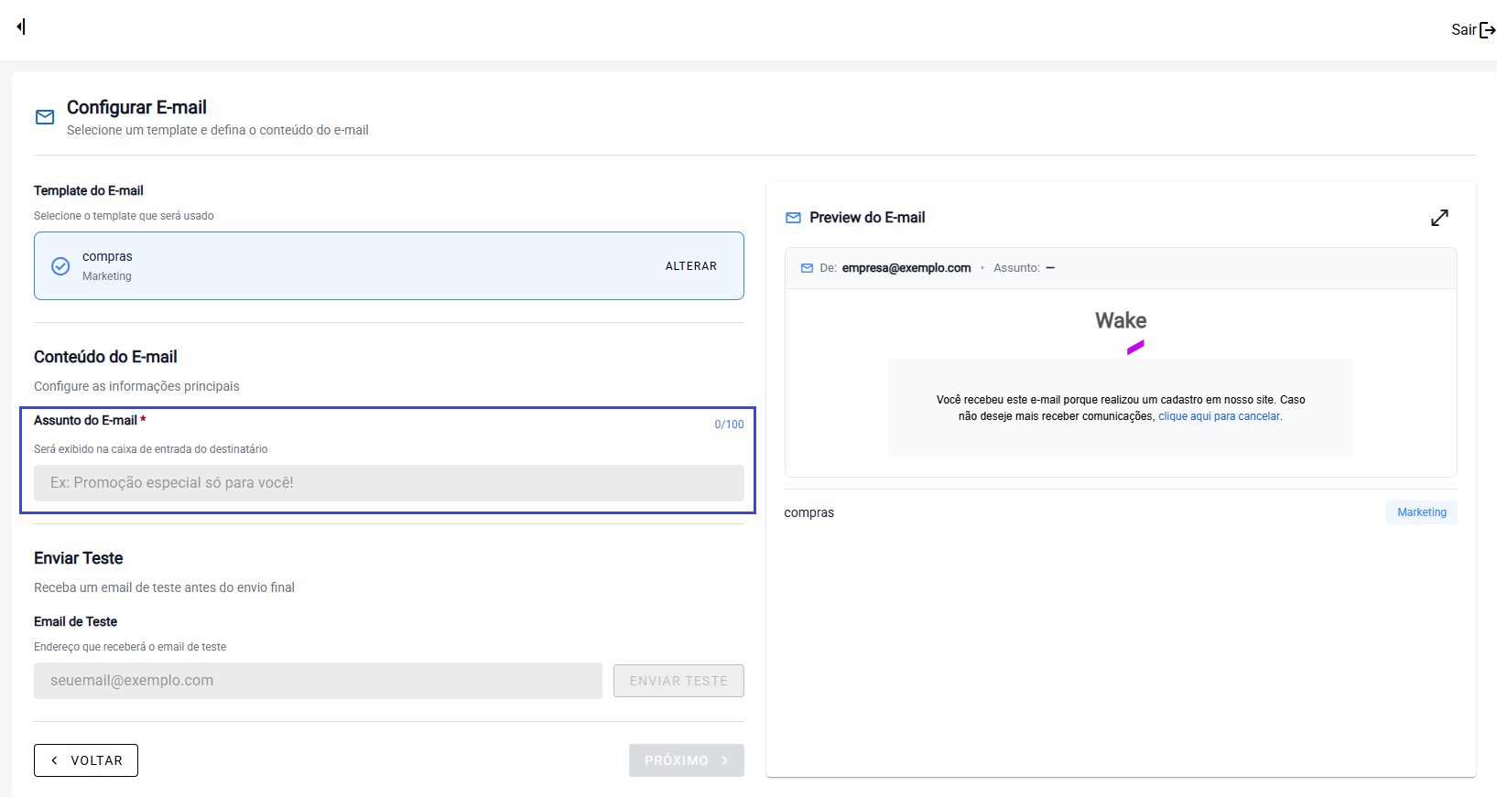Open the 'clique aqui para cancelar' link
The image size is (1497, 797).
tap(1219, 416)
